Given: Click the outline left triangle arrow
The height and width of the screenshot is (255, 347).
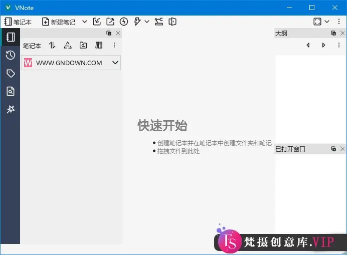Looking at the screenshot, I should [308, 45].
